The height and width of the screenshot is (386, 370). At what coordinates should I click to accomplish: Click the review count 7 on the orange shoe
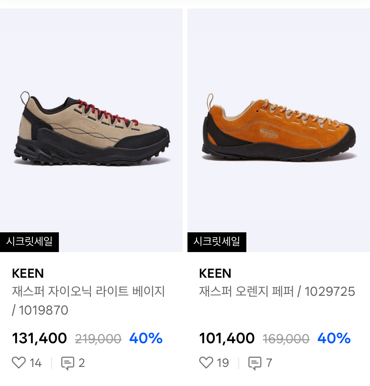point(269,363)
